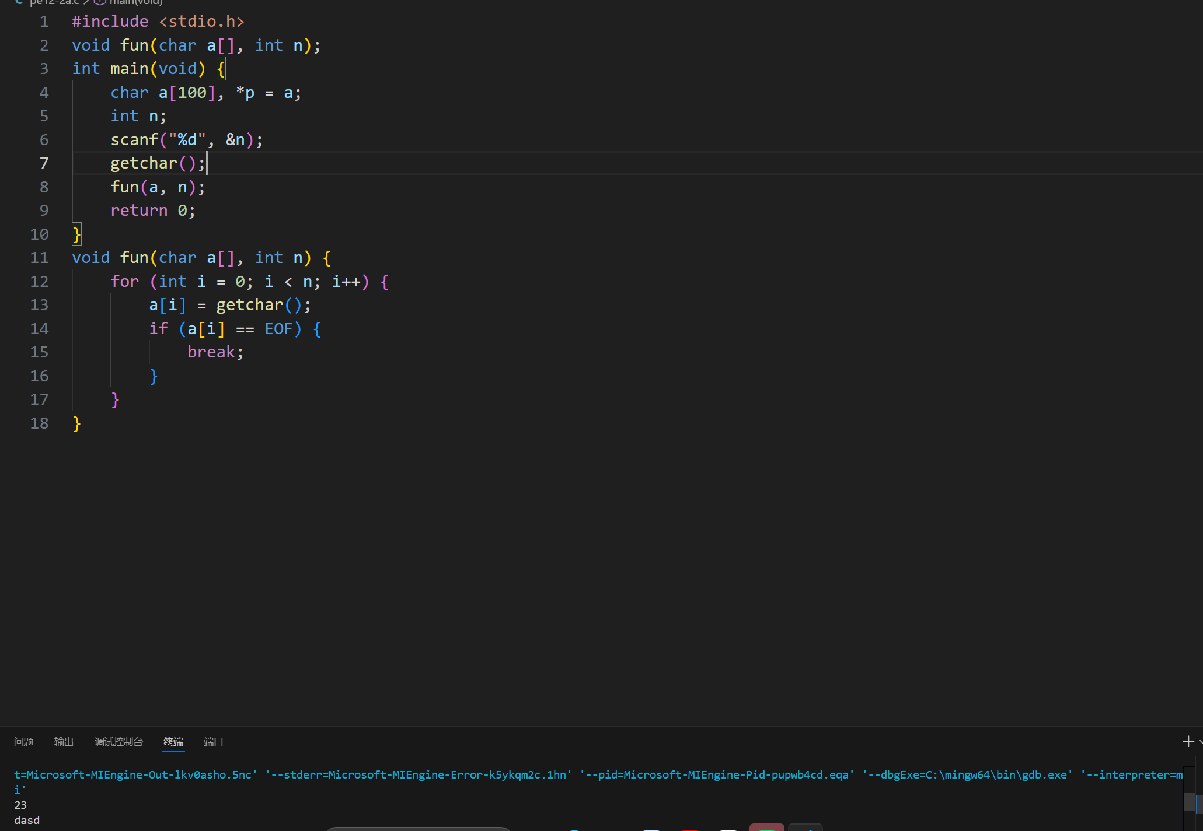Click the new terminal plus icon
Viewport: 1203px width, 831px height.
1188,741
